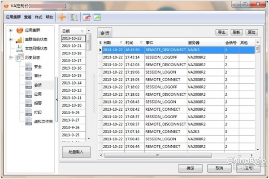
Task: Collapse the left panel with splitter arrow
Action: click(57, 99)
